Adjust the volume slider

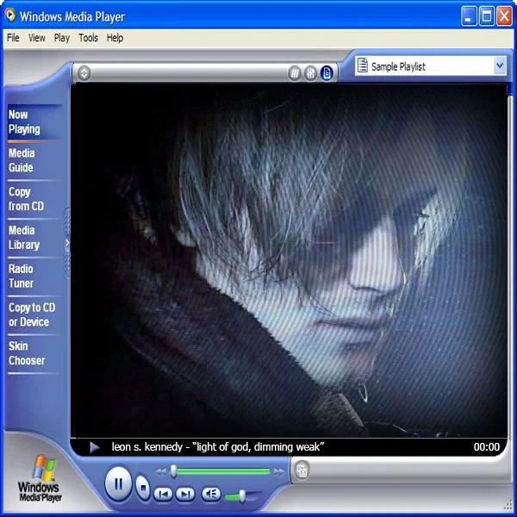pyautogui.click(x=242, y=496)
